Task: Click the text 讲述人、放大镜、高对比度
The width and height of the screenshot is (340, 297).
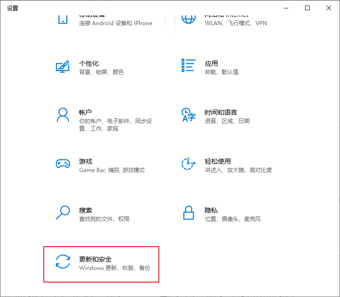Action: coord(238,170)
